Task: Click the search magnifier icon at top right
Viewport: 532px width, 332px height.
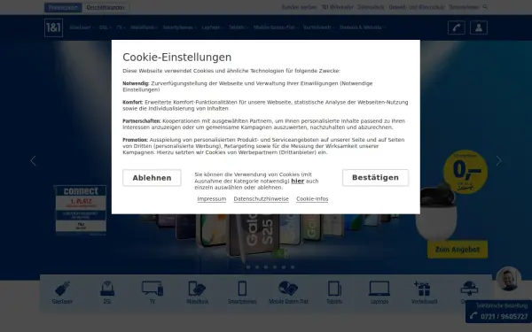Action: 486,7
